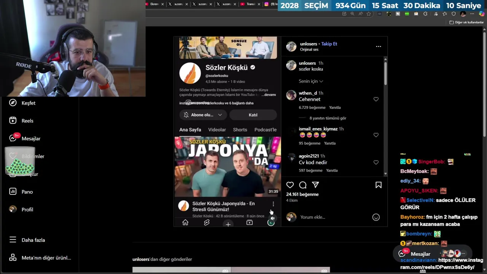This screenshot has height=274, width=487.
Task: Reply to wthen._d's comment via Yanıtla
Action: click(x=335, y=108)
